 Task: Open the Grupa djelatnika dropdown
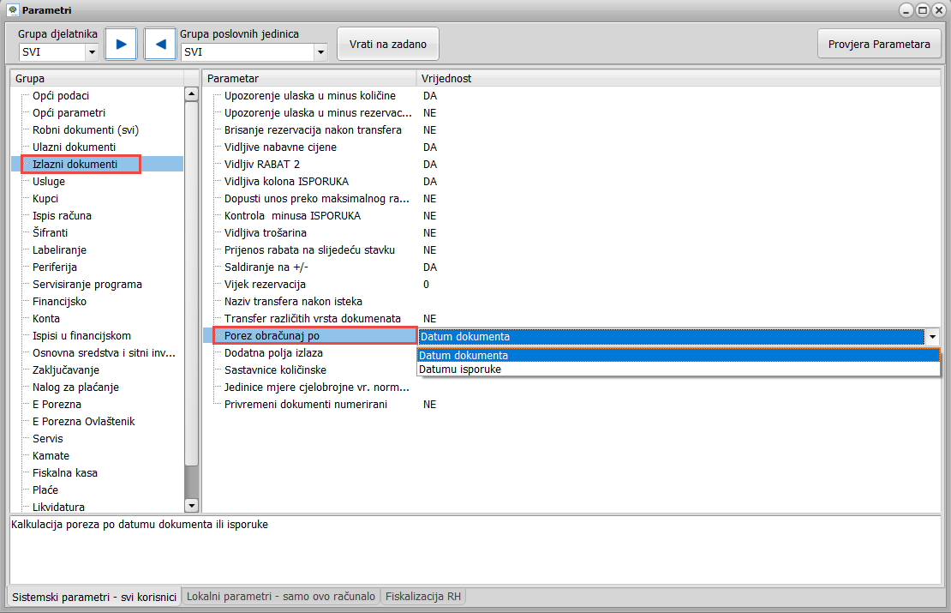tap(92, 52)
